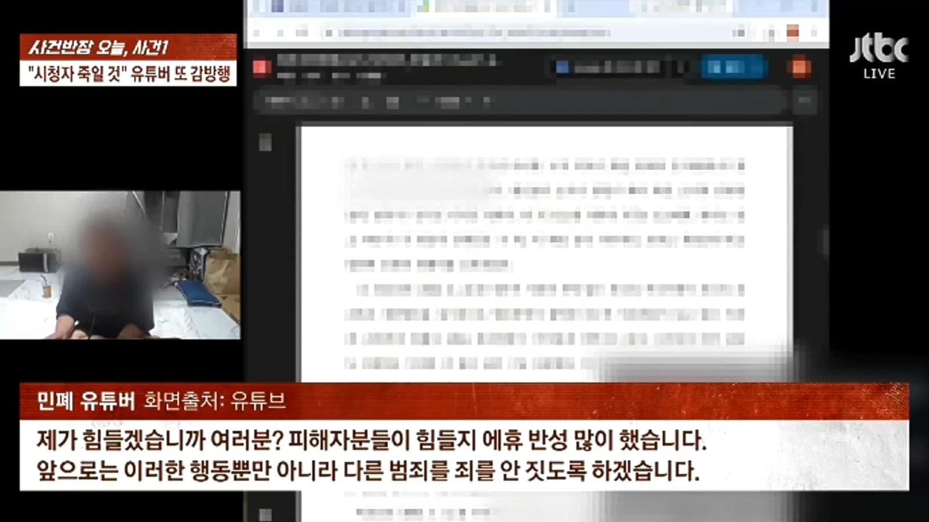The image size is (929, 522).
Task: Click the blue button in the document header
Action: point(734,68)
